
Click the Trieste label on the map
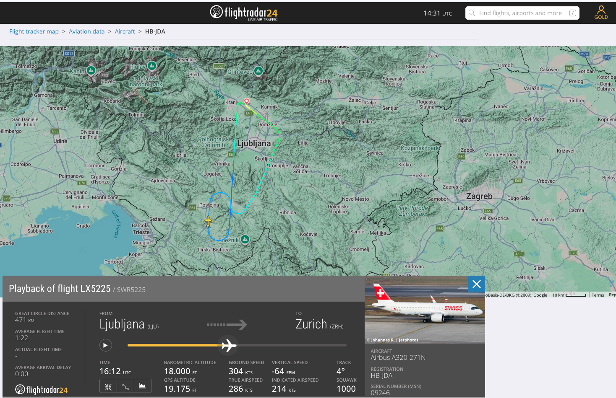coord(141,232)
